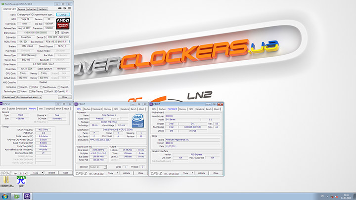Image resolution: width=356 pixels, height=200 pixels.
Task: Click Close button in the Mainboard CPU-Z window
Action: click(x=216, y=173)
